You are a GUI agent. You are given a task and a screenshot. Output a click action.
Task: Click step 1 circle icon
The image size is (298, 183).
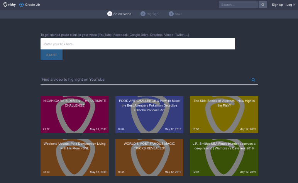[x=110, y=14]
